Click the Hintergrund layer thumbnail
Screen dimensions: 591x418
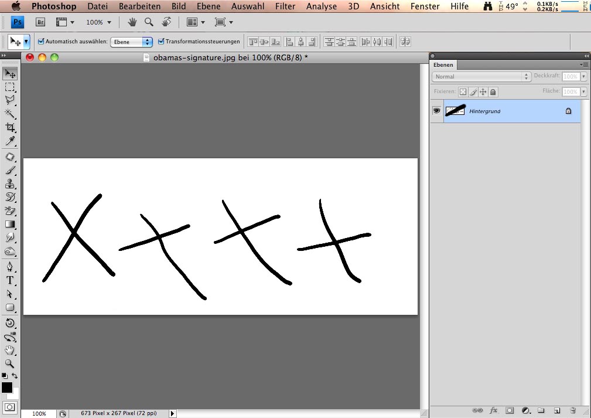[455, 111]
